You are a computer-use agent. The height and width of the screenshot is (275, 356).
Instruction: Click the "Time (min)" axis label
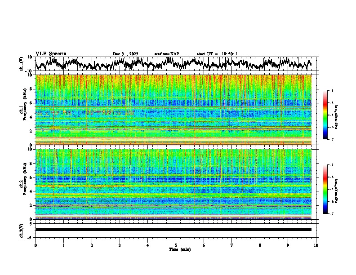tap(180, 249)
